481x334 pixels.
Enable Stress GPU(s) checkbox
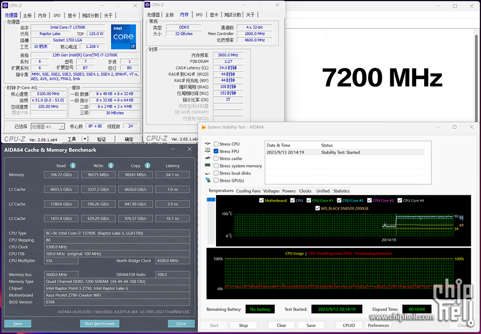tap(216, 180)
